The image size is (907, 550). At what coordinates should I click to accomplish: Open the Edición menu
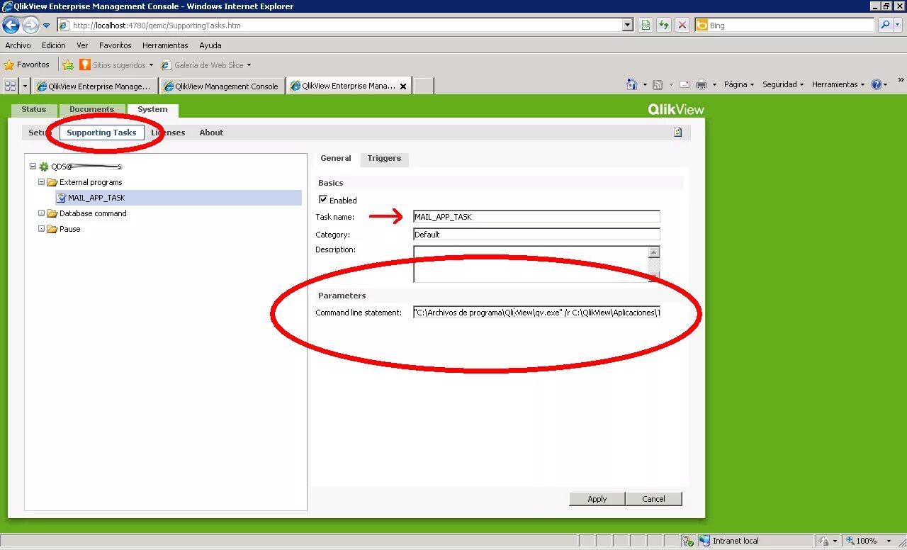click(x=54, y=45)
